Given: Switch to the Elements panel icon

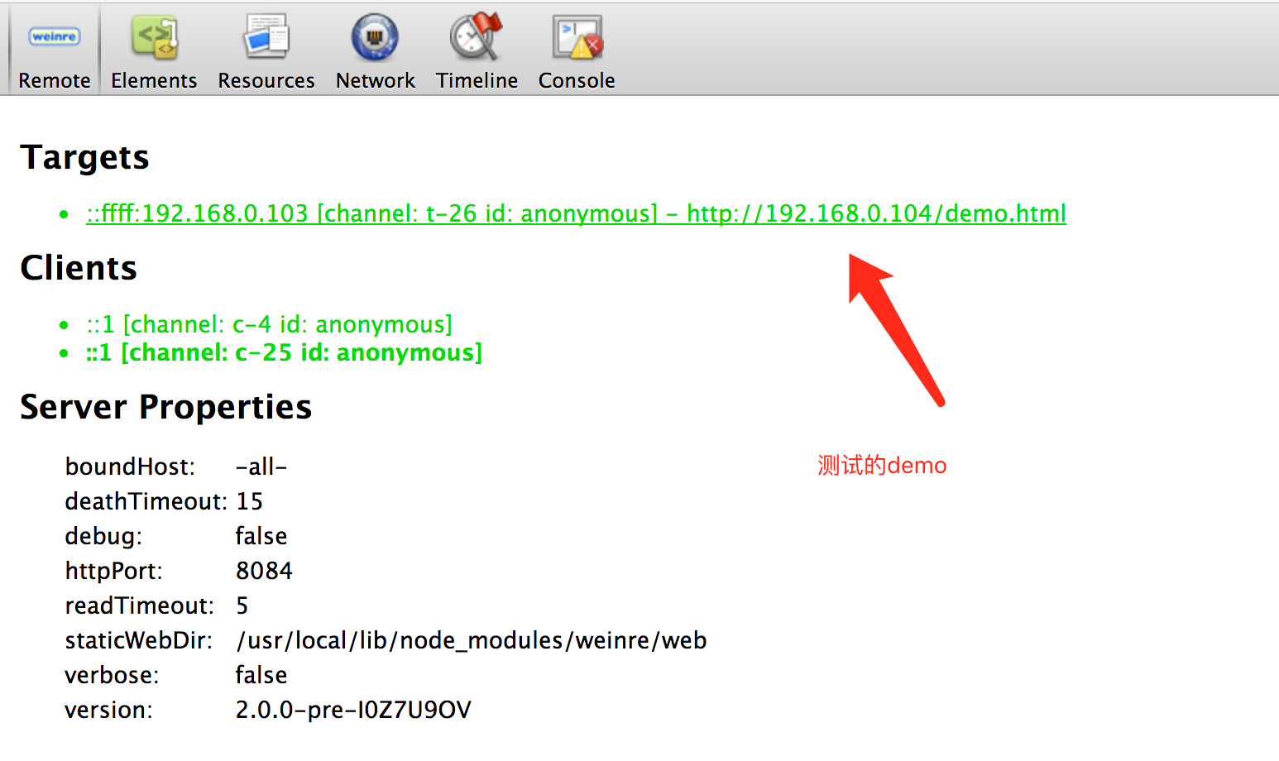Looking at the screenshot, I should point(154,38).
